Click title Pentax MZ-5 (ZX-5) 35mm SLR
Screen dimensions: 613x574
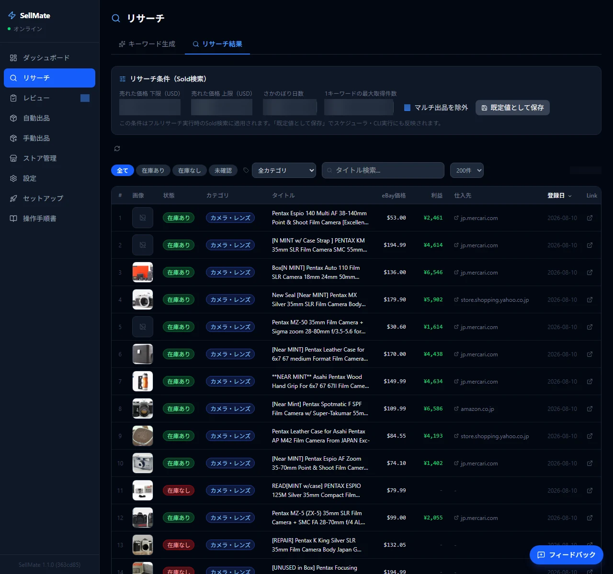coord(319,518)
